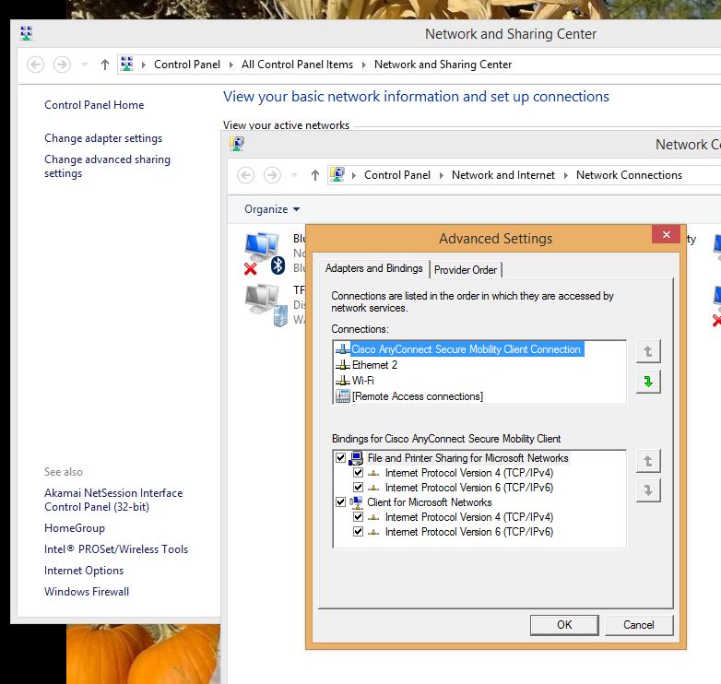This screenshot has height=684, width=721.
Task: Open the Change adapter settings link
Action: 103,138
